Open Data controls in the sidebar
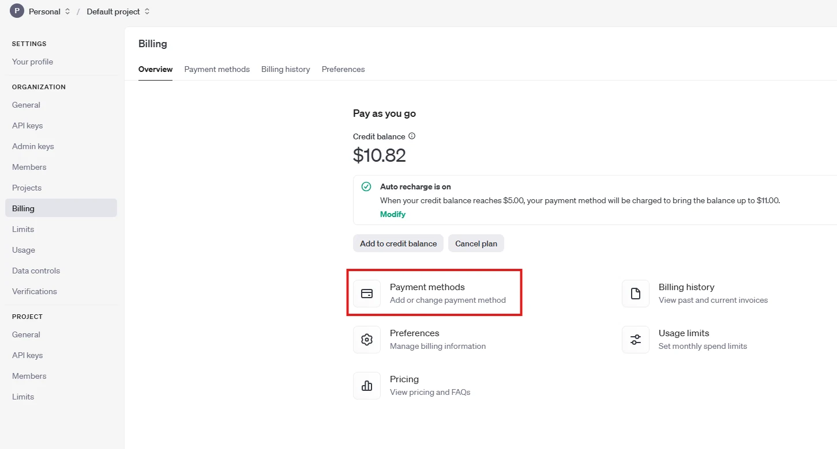The image size is (837, 449). pyautogui.click(x=36, y=271)
